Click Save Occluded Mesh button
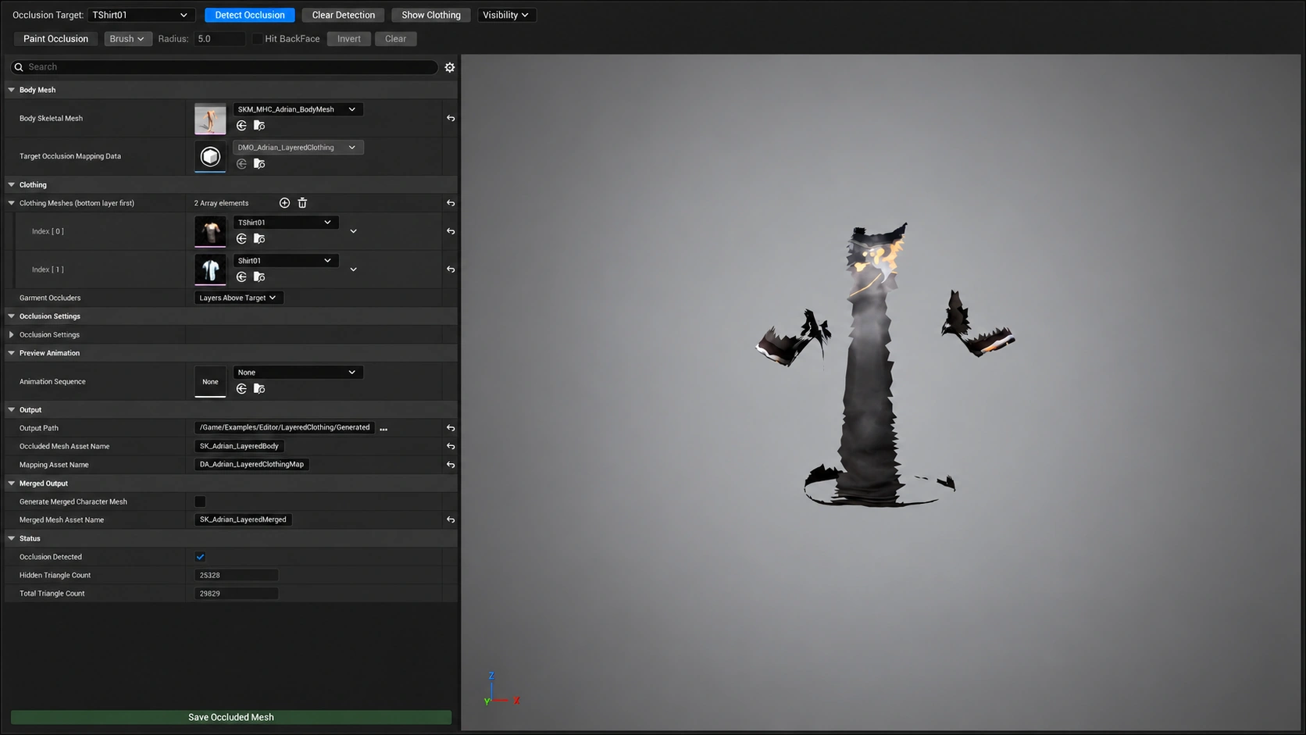This screenshot has width=1306, height=735. pos(231,717)
